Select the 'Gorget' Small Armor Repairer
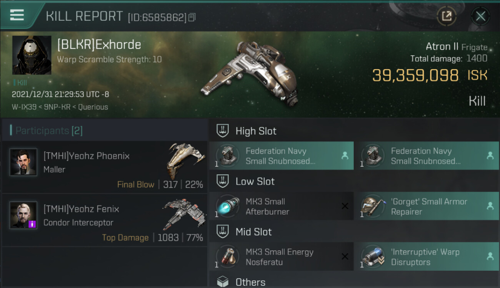 pos(427,206)
